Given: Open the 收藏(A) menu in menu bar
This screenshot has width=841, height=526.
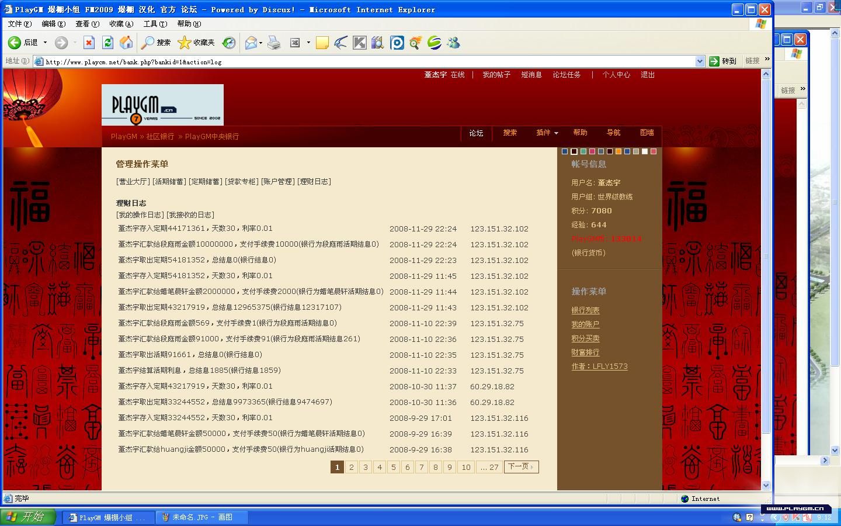Looking at the screenshot, I should point(121,24).
